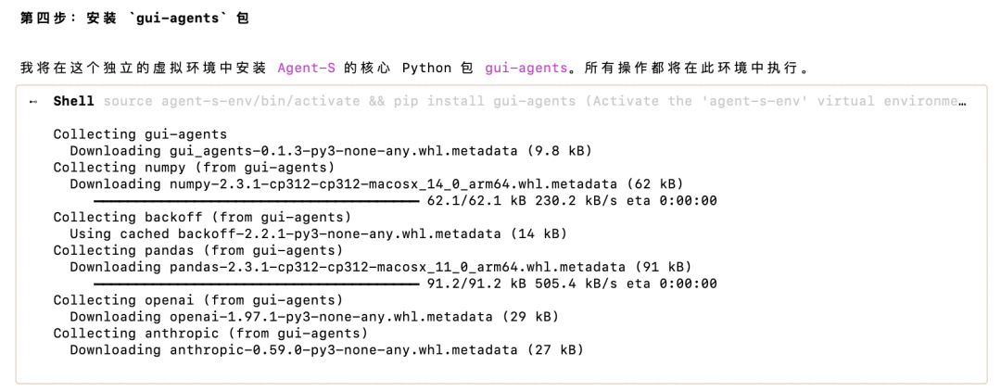Select the 第四步 heading line
Screen dimensions: 1001x391
point(134,19)
